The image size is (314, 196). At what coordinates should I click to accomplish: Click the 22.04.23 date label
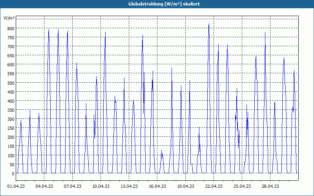point(214,187)
